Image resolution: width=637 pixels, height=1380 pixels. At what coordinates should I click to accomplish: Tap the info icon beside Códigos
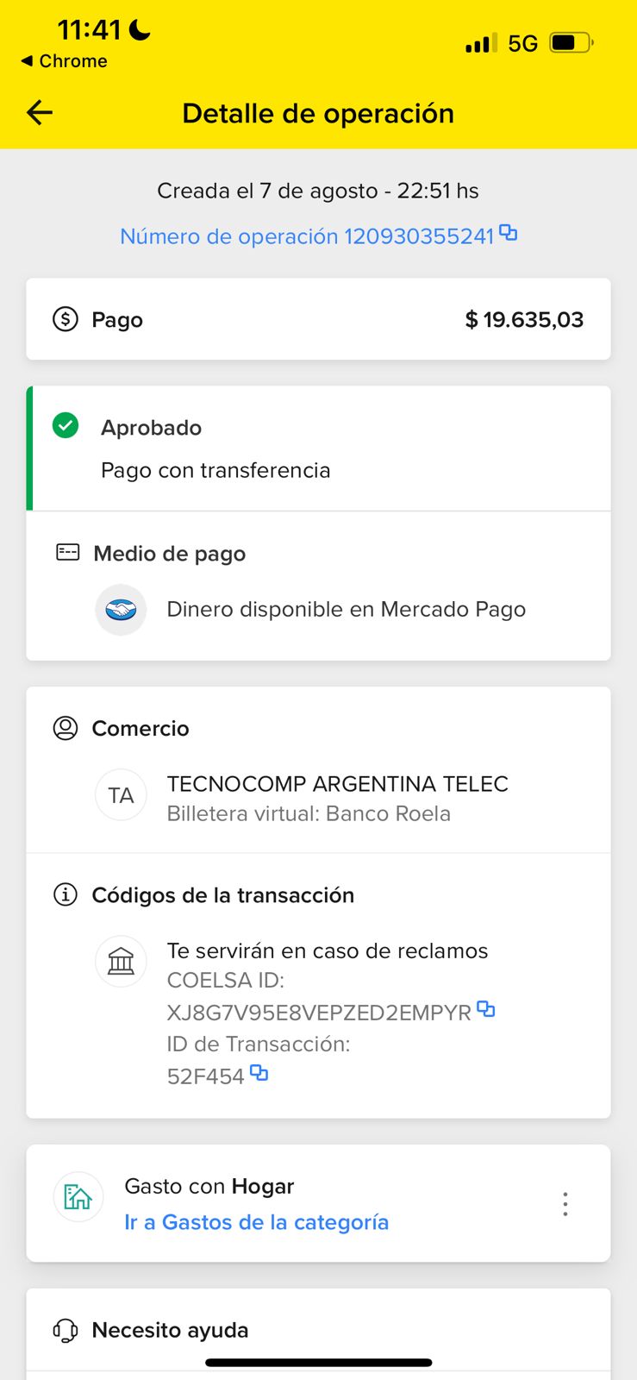click(66, 894)
